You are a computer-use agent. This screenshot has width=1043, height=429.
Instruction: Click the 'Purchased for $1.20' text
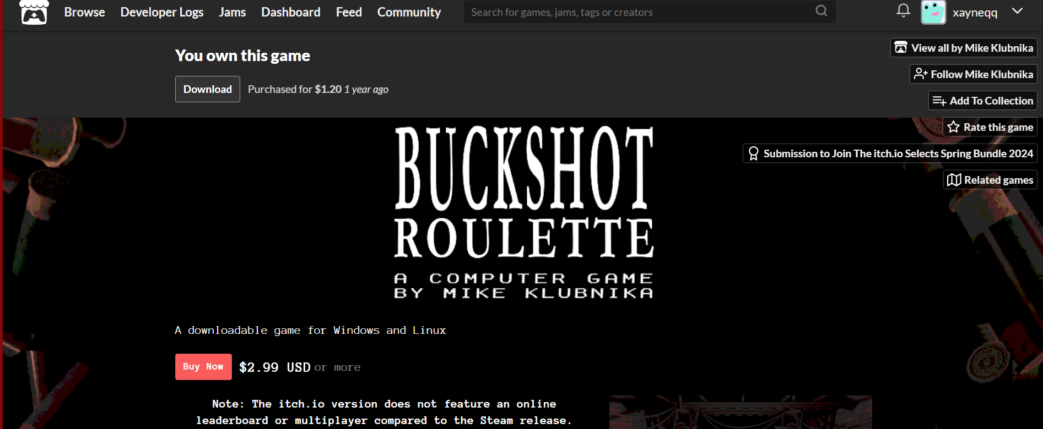pyautogui.click(x=295, y=89)
